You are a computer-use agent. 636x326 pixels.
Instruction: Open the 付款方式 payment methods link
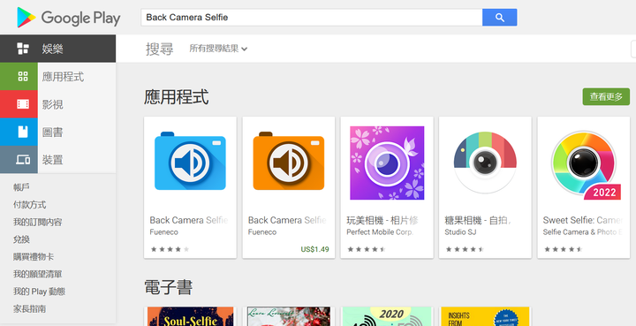(x=29, y=205)
